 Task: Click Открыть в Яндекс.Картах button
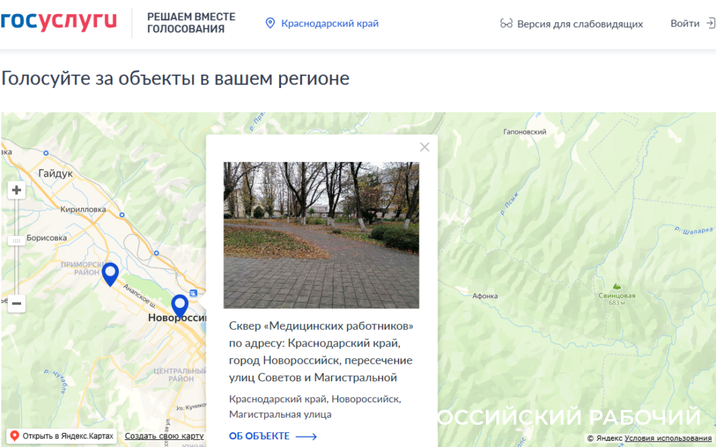tap(62, 436)
